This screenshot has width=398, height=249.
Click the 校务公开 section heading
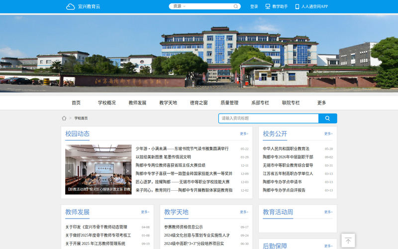click(275, 133)
